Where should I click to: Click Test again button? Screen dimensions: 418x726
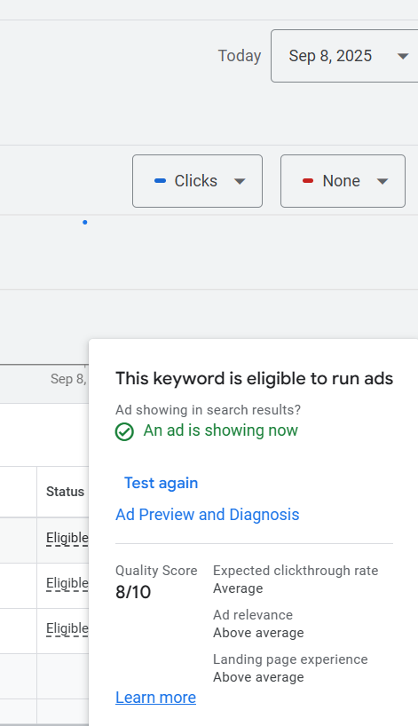click(x=162, y=483)
